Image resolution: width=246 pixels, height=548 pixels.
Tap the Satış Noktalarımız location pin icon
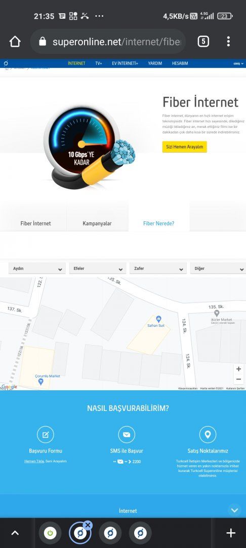click(208, 435)
